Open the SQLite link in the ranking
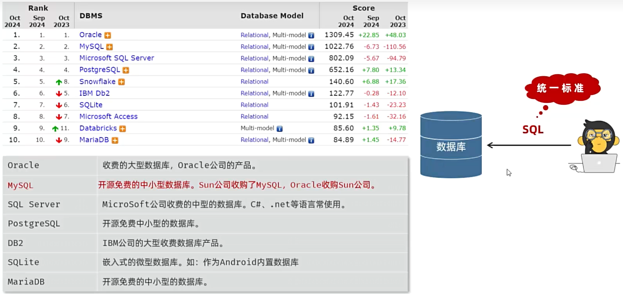This screenshot has width=623, height=294. click(91, 105)
